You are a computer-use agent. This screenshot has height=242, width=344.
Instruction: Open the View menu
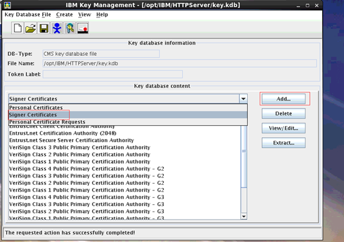(84, 14)
